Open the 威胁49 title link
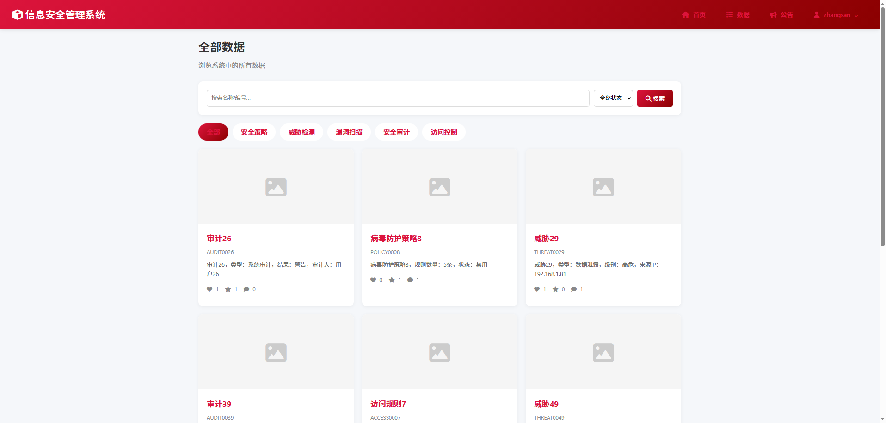This screenshot has width=886, height=423. [546, 404]
